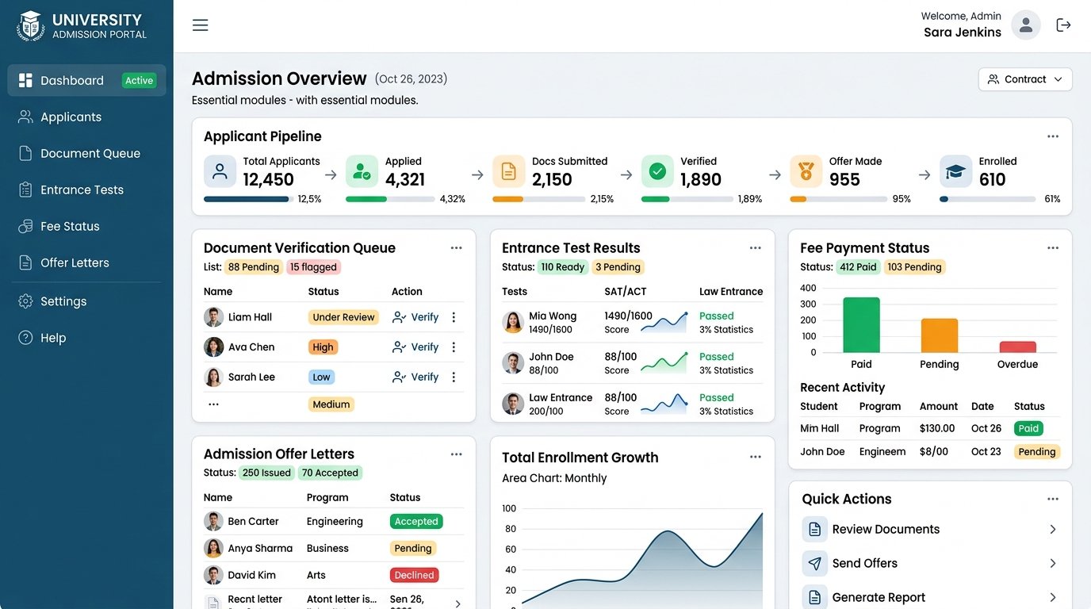1091x609 pixels.
Task: Expand Send Offers chevron arrow
Action: (1053, 563)
